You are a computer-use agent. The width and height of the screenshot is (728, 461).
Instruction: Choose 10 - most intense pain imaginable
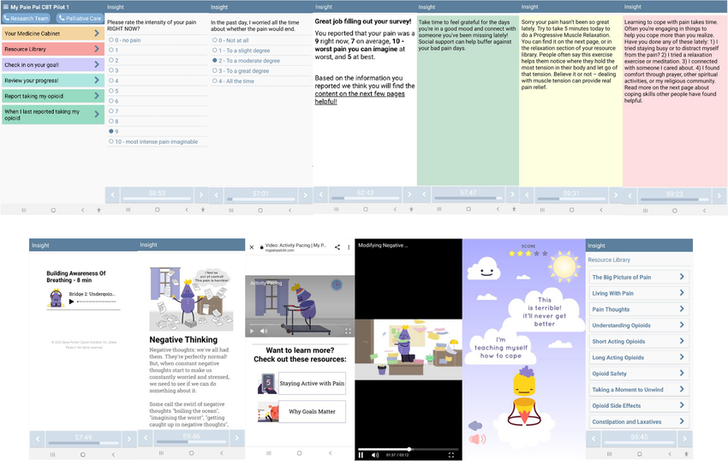coord(111,141)
